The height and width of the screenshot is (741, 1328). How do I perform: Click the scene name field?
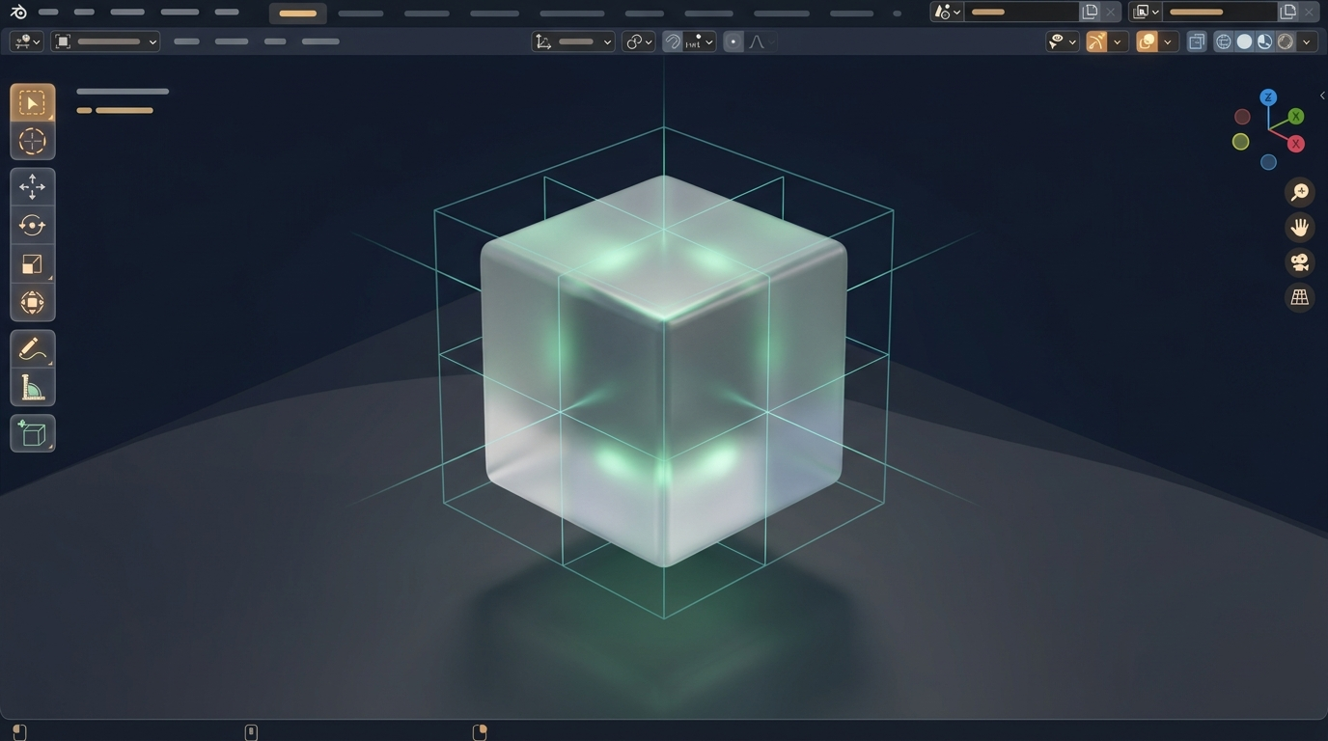click(1021, 12)
